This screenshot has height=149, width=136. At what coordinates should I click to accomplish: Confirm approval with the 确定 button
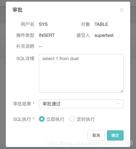tap(115, 135)
